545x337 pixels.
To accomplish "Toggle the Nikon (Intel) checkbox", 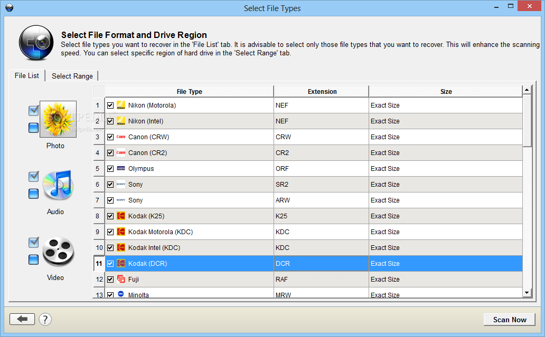I will click(110, 121).
